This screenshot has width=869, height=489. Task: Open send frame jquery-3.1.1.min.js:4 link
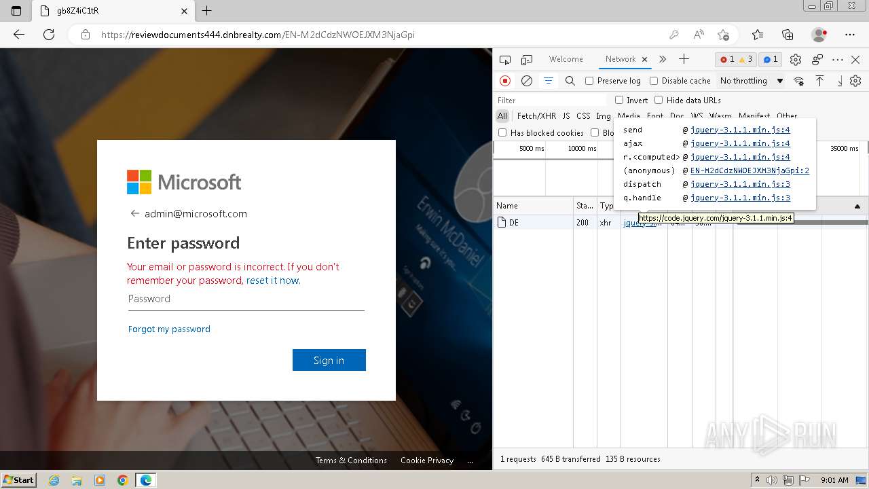pyautogui.click(x=740, y=130)
